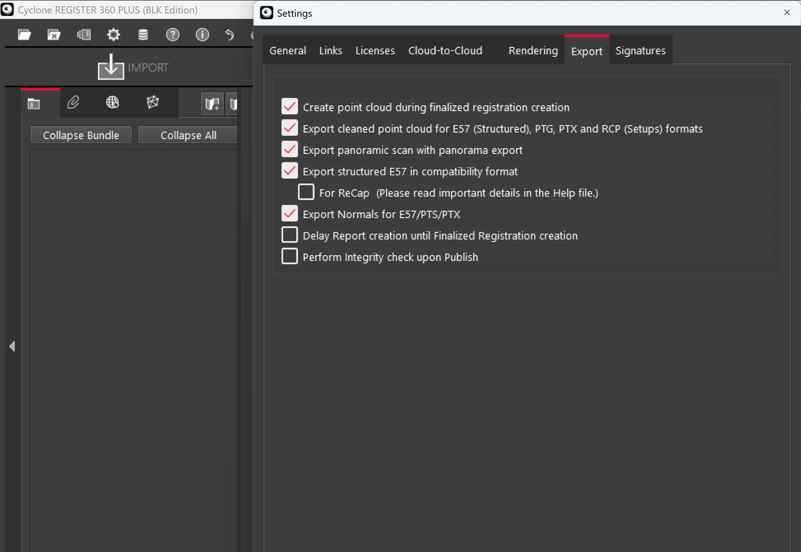The height and width of the screenshot is (552, 801).
Task: Click the info circle icon
Action: [x=202, y=35]
